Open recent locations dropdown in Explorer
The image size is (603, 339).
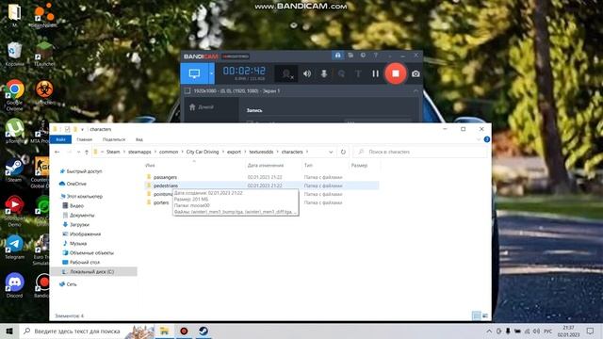tap(78, 152)
